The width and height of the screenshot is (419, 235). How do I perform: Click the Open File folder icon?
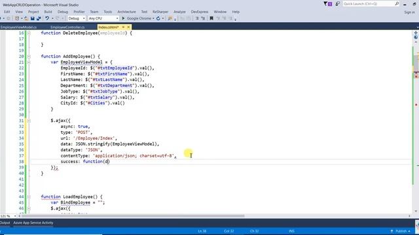pyautogui.click(x=26, y=18)
